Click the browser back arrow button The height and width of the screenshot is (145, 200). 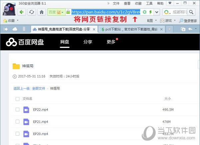tap(22, 12)
